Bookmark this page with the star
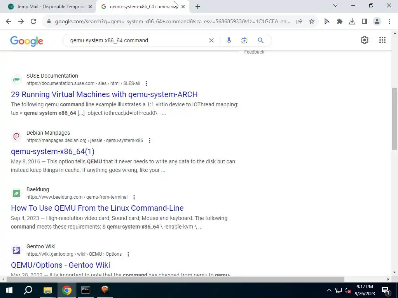 point(312,22)
